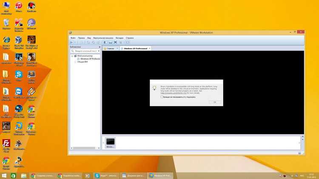Screen dimensions: 319x179
Task: Open the Файл menu
Action: [x=73, y=38]
